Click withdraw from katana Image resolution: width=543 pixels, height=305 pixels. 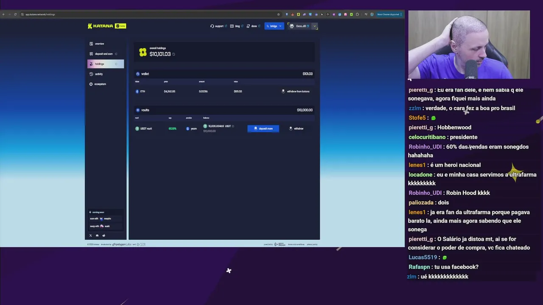click(296, 91)
